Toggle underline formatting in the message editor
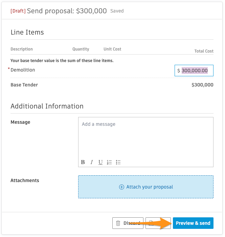Screen dimensions: 225x237 point(100,162)
